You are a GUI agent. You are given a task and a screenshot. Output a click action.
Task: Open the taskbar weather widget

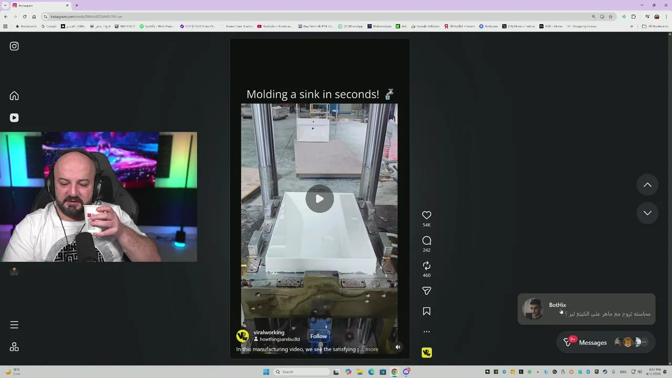click(13, 372)
